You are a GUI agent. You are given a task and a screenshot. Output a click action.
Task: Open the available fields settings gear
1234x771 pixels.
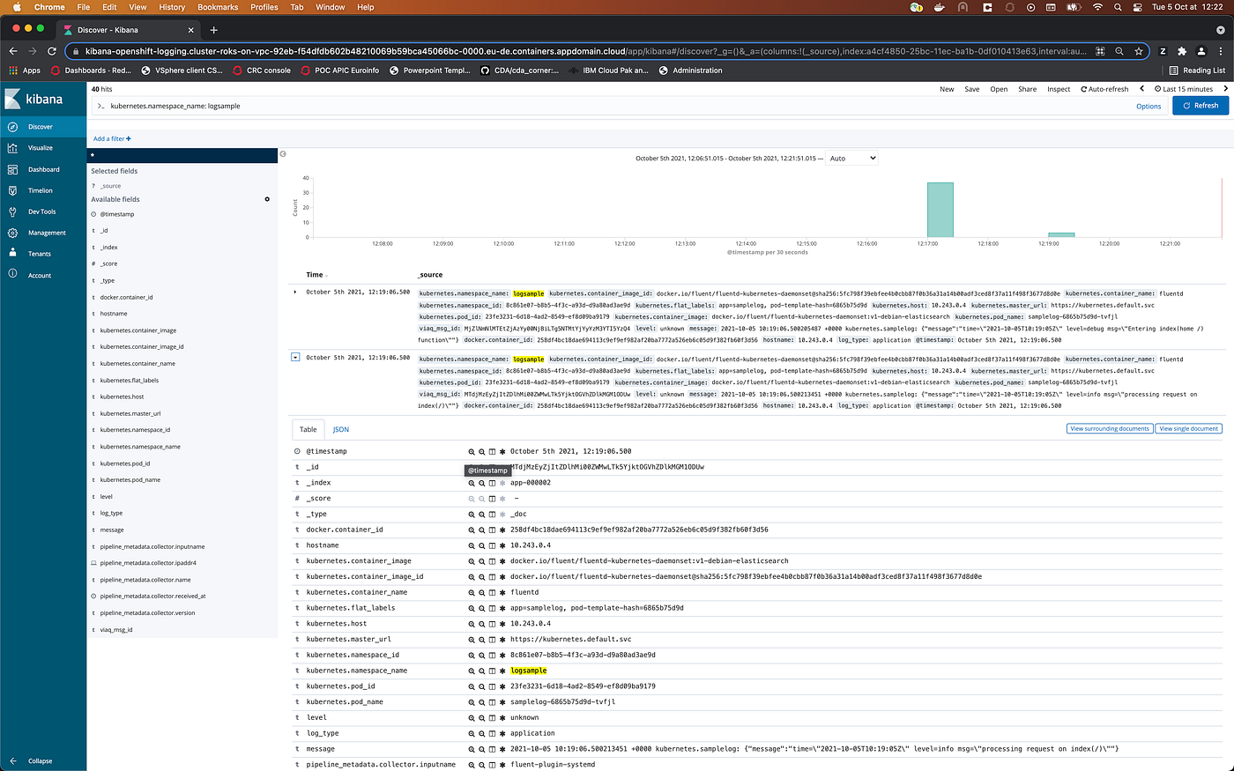[x=267, y=199]
